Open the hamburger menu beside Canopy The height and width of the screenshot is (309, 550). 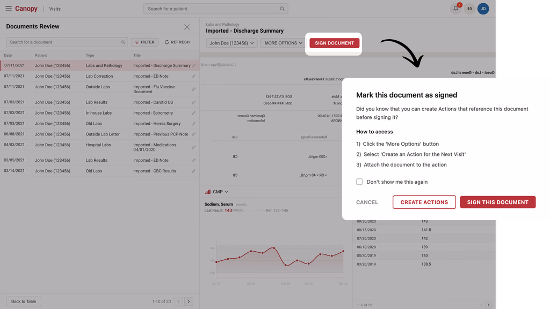point(9,9)
